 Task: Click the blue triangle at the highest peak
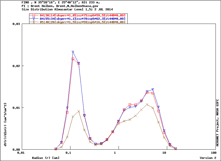(73, 52)
